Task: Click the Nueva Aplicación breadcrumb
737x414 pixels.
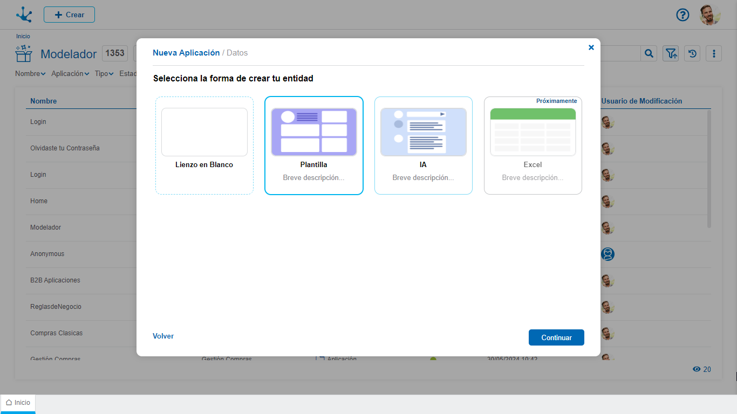Action: tap(186, 53)
